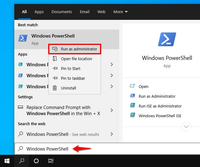Select the Windows PowerShell best match result

(67, 39)
